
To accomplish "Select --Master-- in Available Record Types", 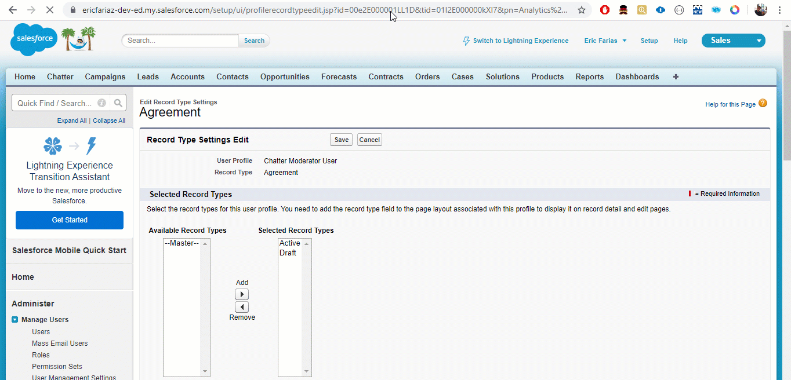I will (x=182, y=243).
